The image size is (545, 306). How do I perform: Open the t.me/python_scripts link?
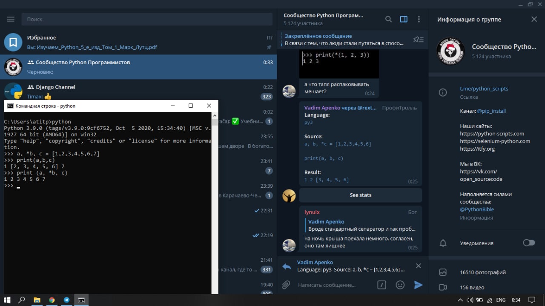click(x=484, y=89)
